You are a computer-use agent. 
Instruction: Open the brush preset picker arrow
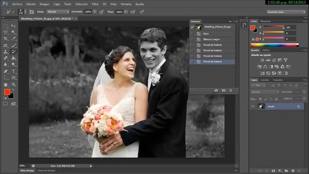tap(26, 12)
